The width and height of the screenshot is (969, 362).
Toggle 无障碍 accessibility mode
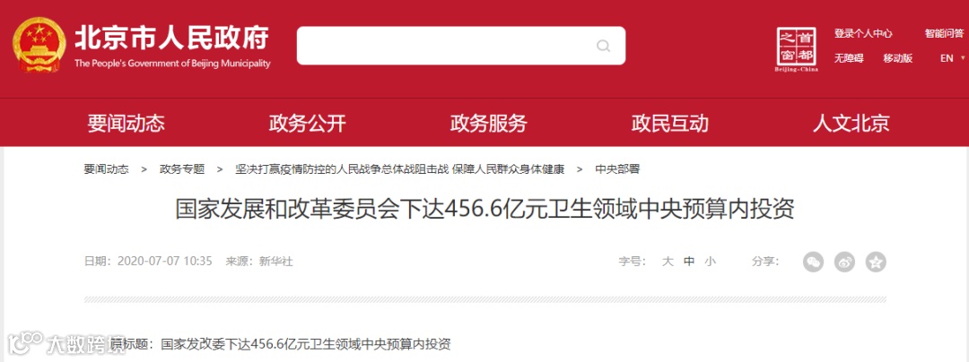click(849, 58)
